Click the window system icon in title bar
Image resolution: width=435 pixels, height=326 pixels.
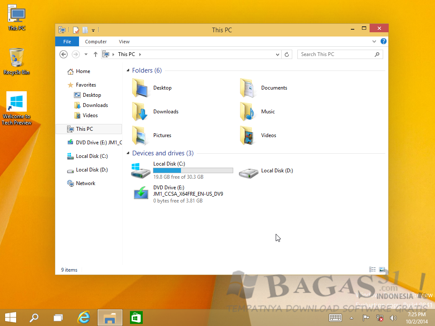[x=62, y=30]
